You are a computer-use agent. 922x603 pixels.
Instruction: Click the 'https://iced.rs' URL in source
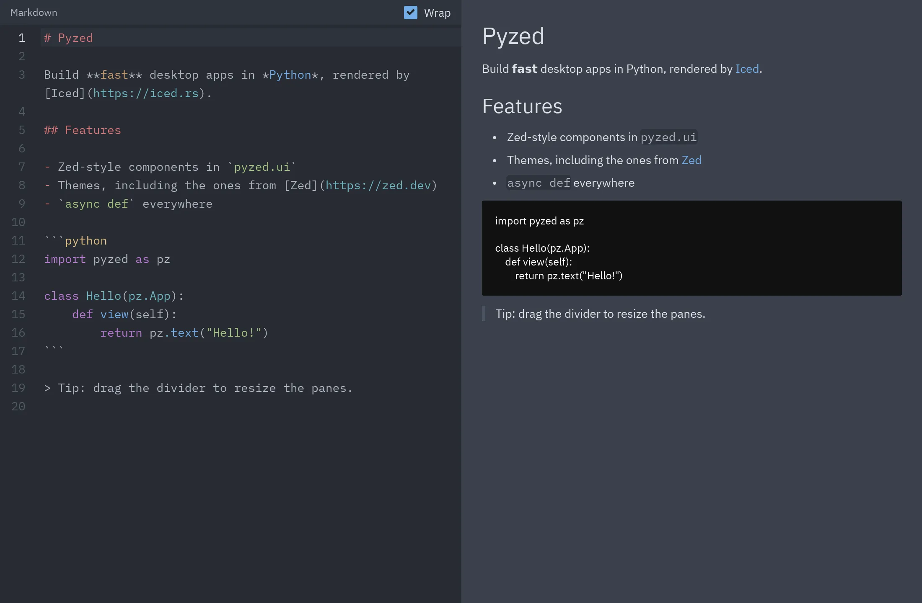click(x=146, y=93)
